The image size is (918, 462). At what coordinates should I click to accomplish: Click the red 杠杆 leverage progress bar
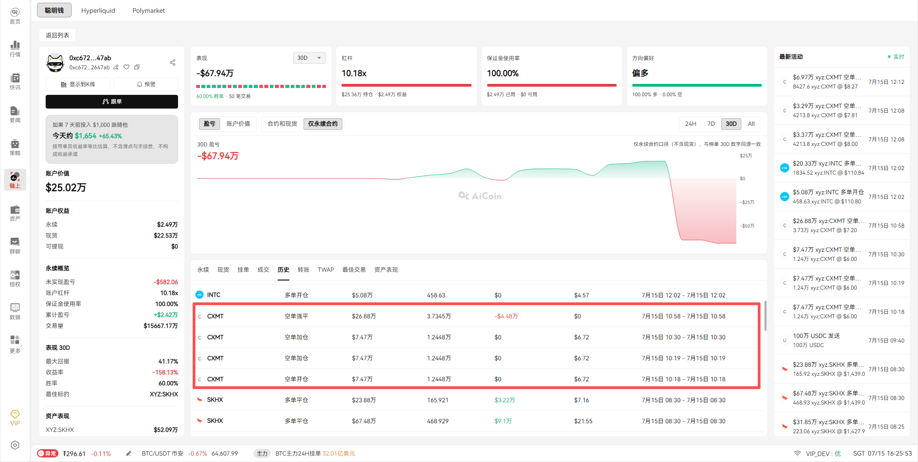pyautogui.click(x=406, y=85)
